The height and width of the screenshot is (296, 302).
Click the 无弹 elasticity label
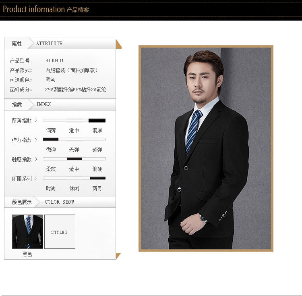(x=74, y=150)
